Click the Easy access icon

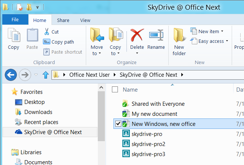point(194,41)
